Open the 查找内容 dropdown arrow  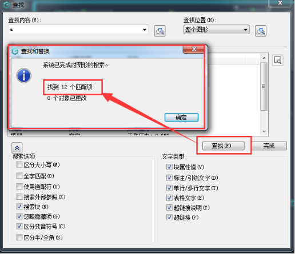click(x=145, y=30)
